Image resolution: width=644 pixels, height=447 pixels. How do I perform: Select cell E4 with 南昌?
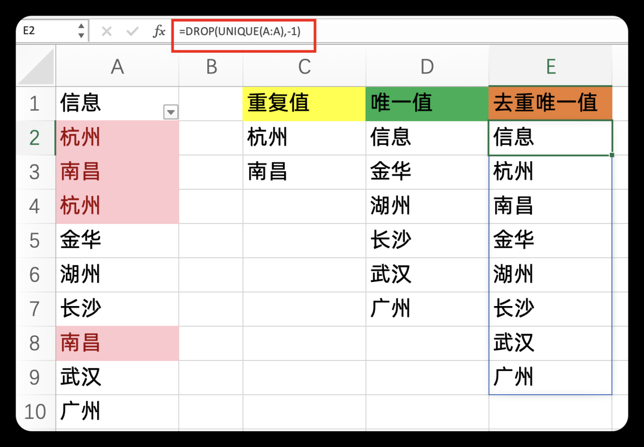[550, 206]
